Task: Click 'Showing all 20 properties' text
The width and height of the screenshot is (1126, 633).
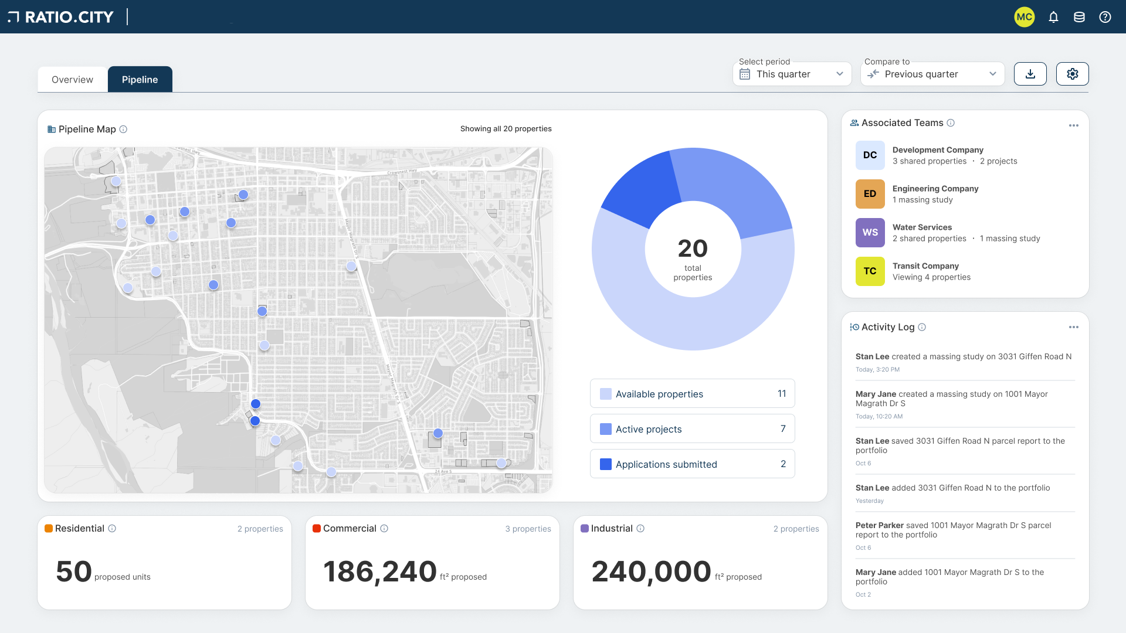Action: 506,129
